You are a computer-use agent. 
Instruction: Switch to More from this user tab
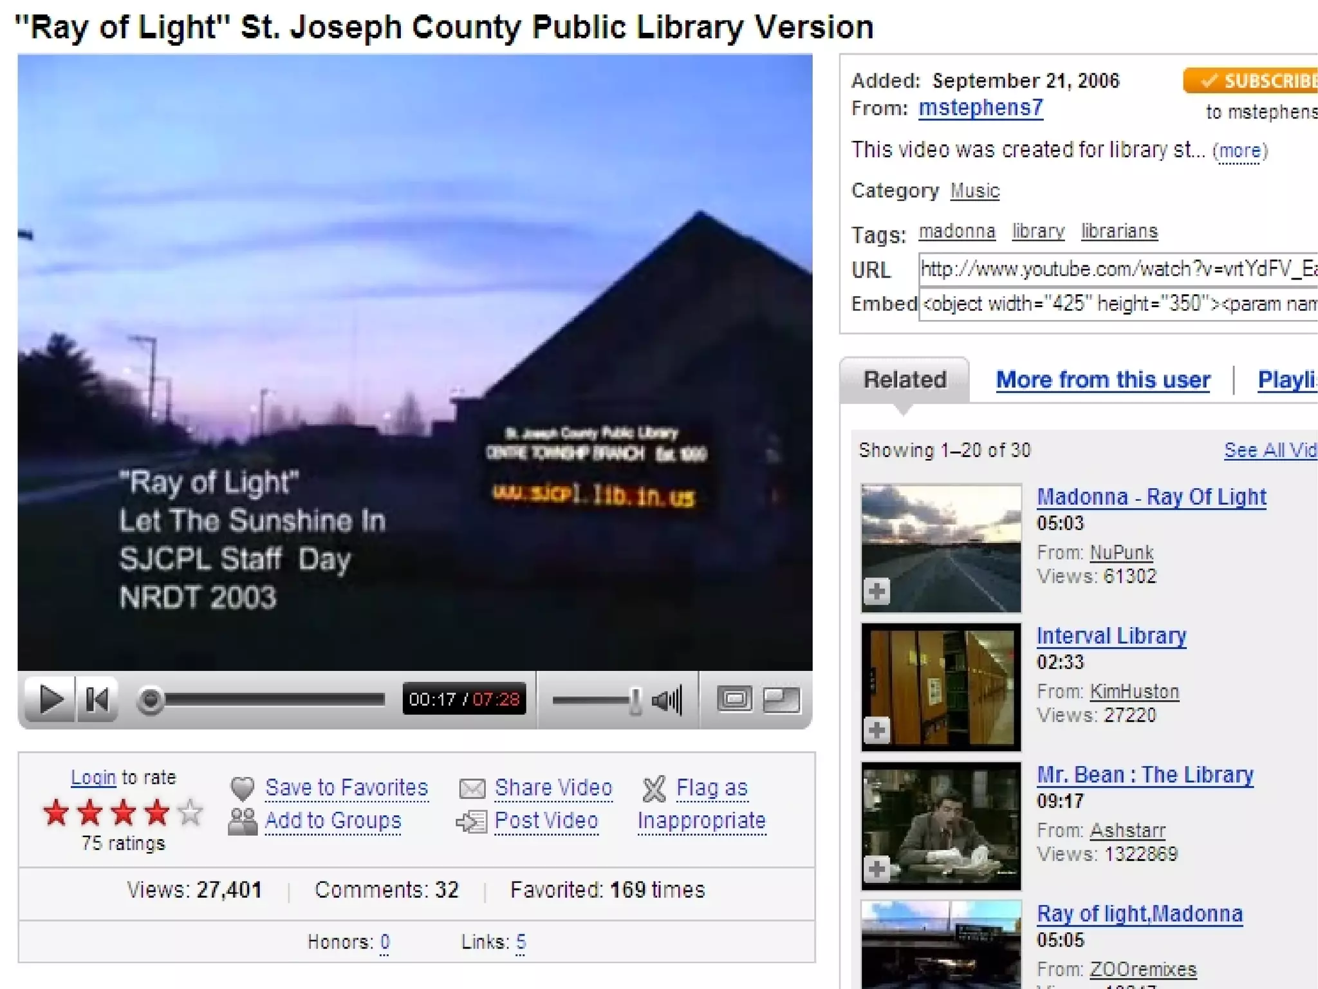(x=1102, y=380)
